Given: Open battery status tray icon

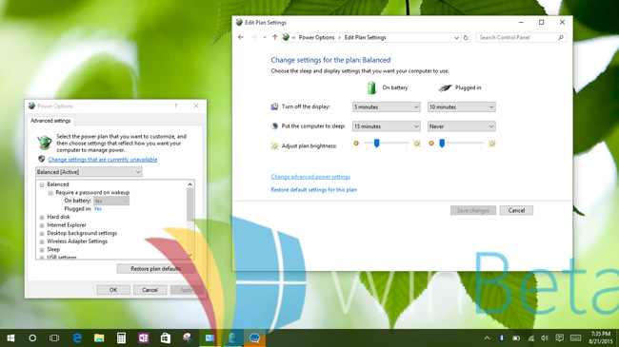Looking at the screenshot, I should 516,337.
